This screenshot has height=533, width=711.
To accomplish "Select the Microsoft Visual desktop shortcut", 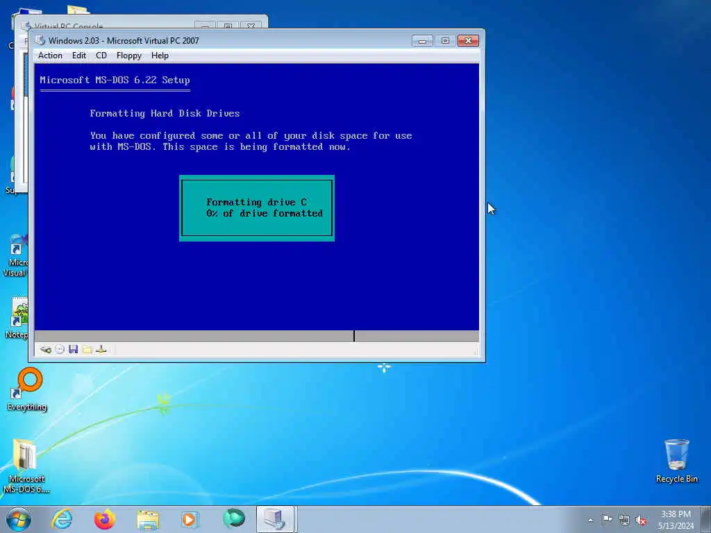I will 15,256.
